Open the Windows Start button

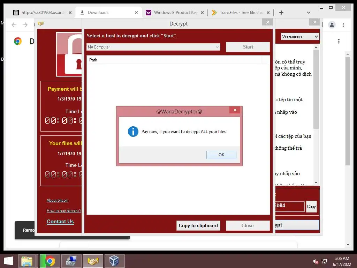[x=8, y=261]
